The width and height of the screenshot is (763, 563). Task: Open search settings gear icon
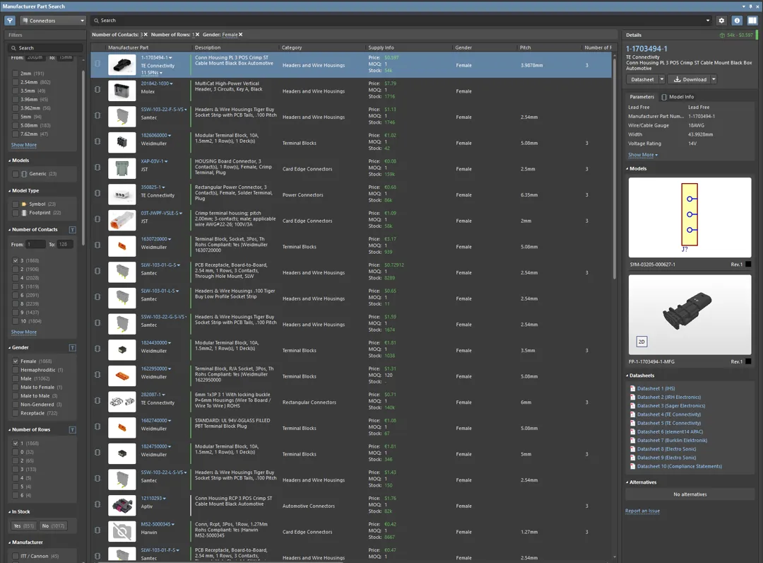(x=721, y=21)
